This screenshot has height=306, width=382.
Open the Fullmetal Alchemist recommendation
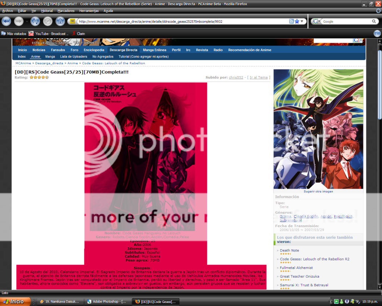coord(296,268)
